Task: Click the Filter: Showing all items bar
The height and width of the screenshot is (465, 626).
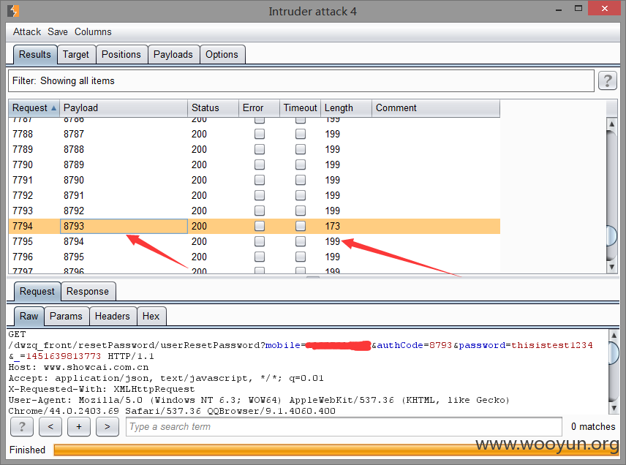Action: point(301,81)
